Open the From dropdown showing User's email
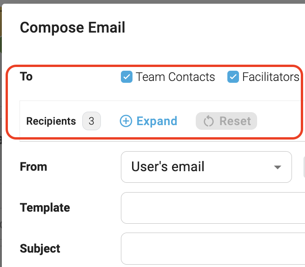Screen dimensions: 305x267 pyautogui.click(x=206, y=167)
